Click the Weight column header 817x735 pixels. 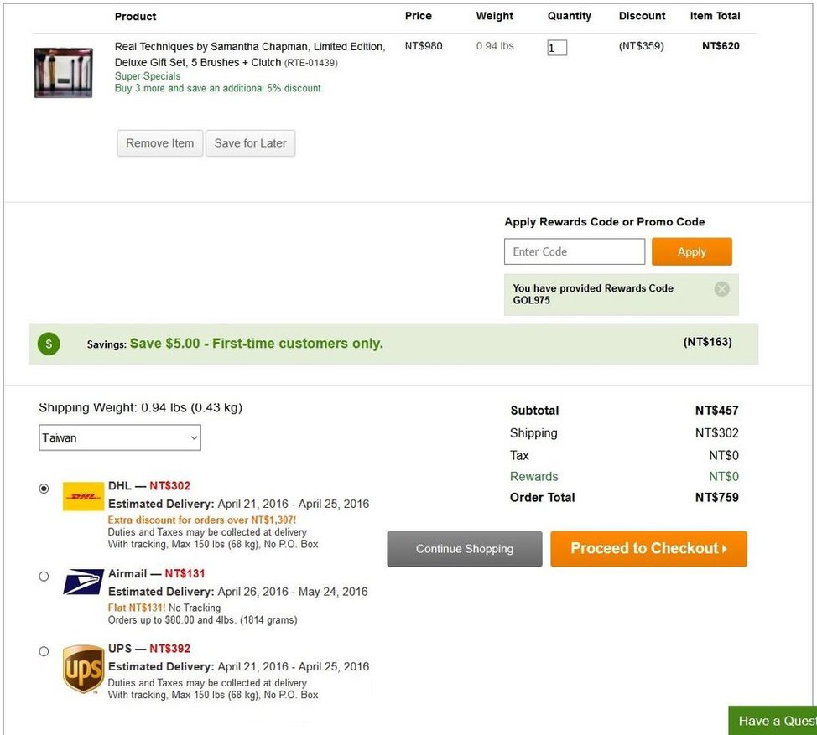tap(494, 16)
